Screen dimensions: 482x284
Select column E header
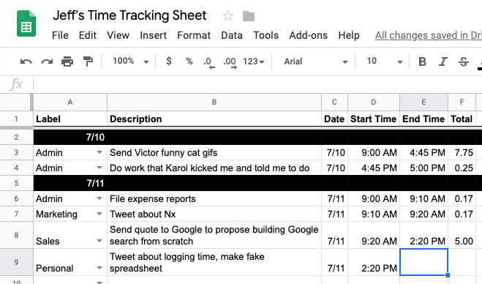(x=423, y=102)
